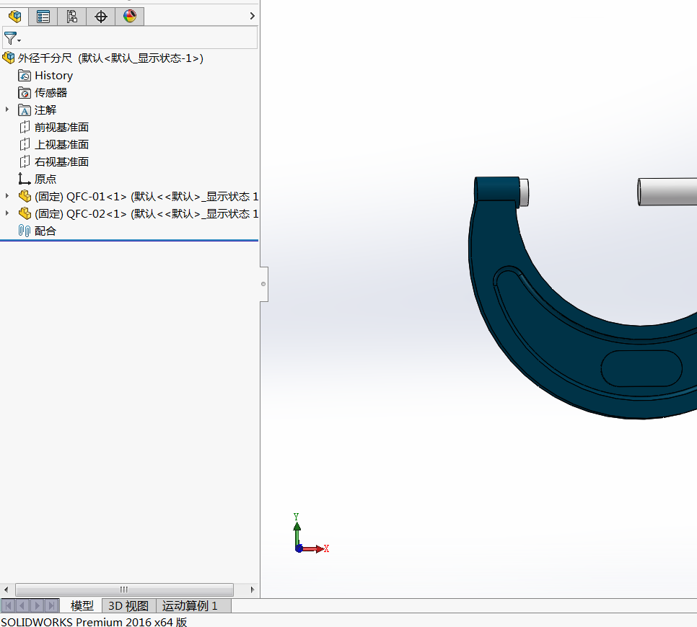The height and width of the screenshot is (627, 697).
Task: Select 右视基准面 right plane
Action: [61, 162]
